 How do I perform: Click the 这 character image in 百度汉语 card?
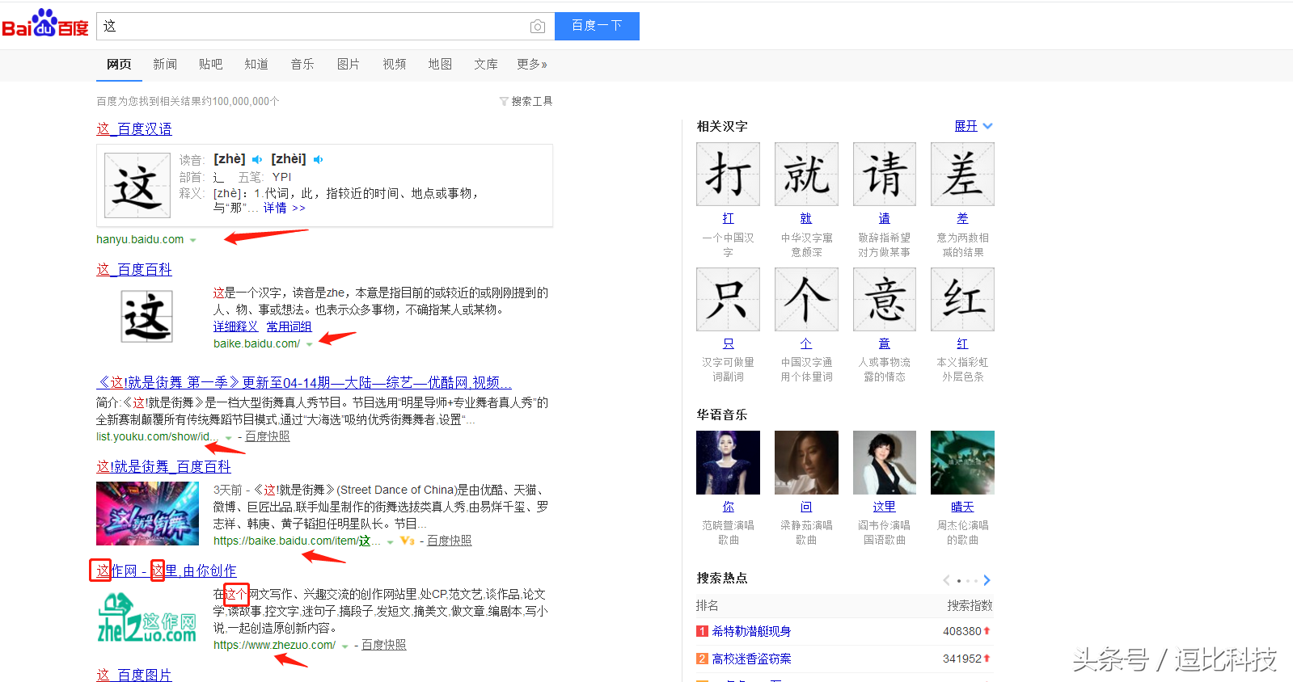137,186
